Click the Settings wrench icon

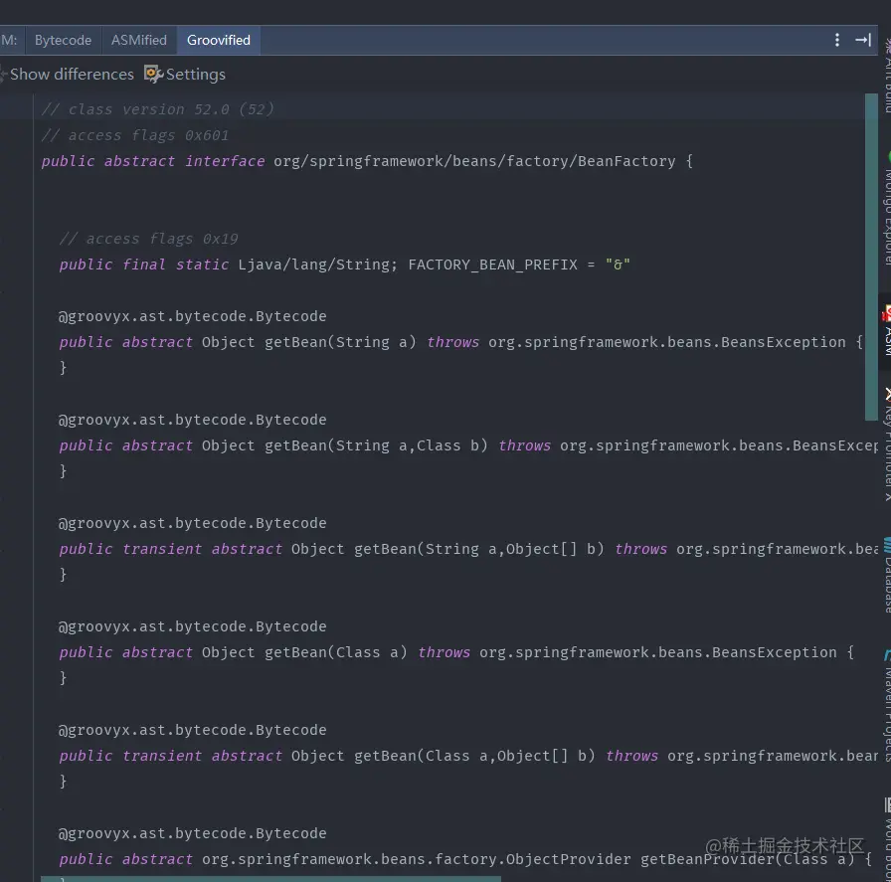point(153,74)
